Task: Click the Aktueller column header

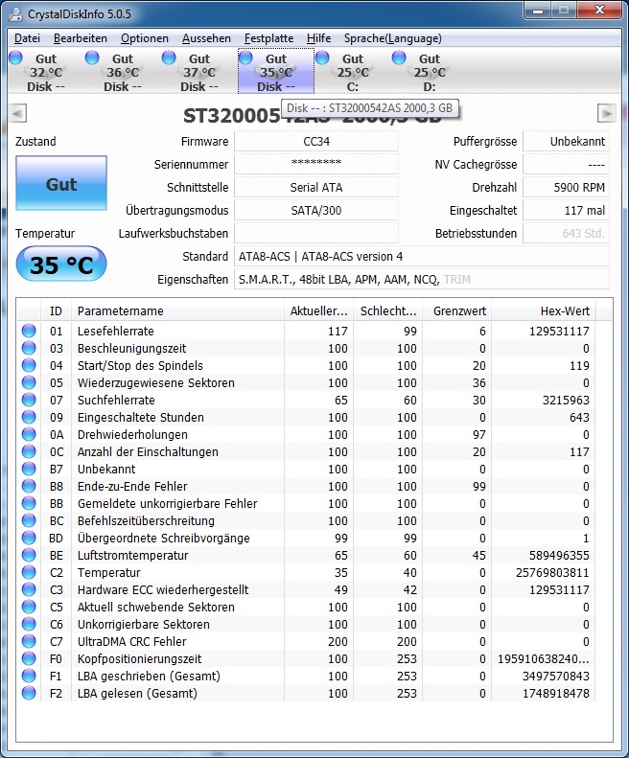Action: tap(319, 310)
